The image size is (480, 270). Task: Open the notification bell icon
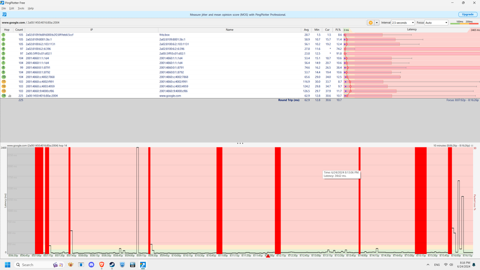click(474, 265)
